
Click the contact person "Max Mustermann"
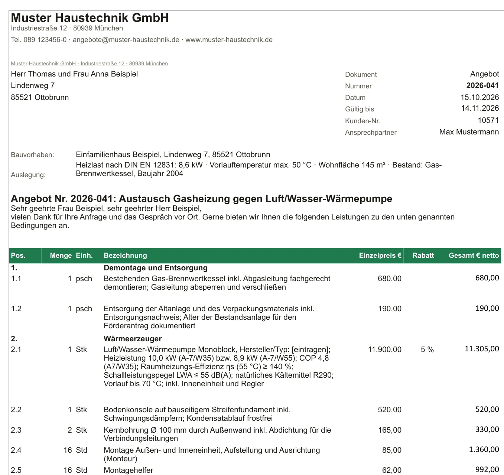click(x=469, y=132)
